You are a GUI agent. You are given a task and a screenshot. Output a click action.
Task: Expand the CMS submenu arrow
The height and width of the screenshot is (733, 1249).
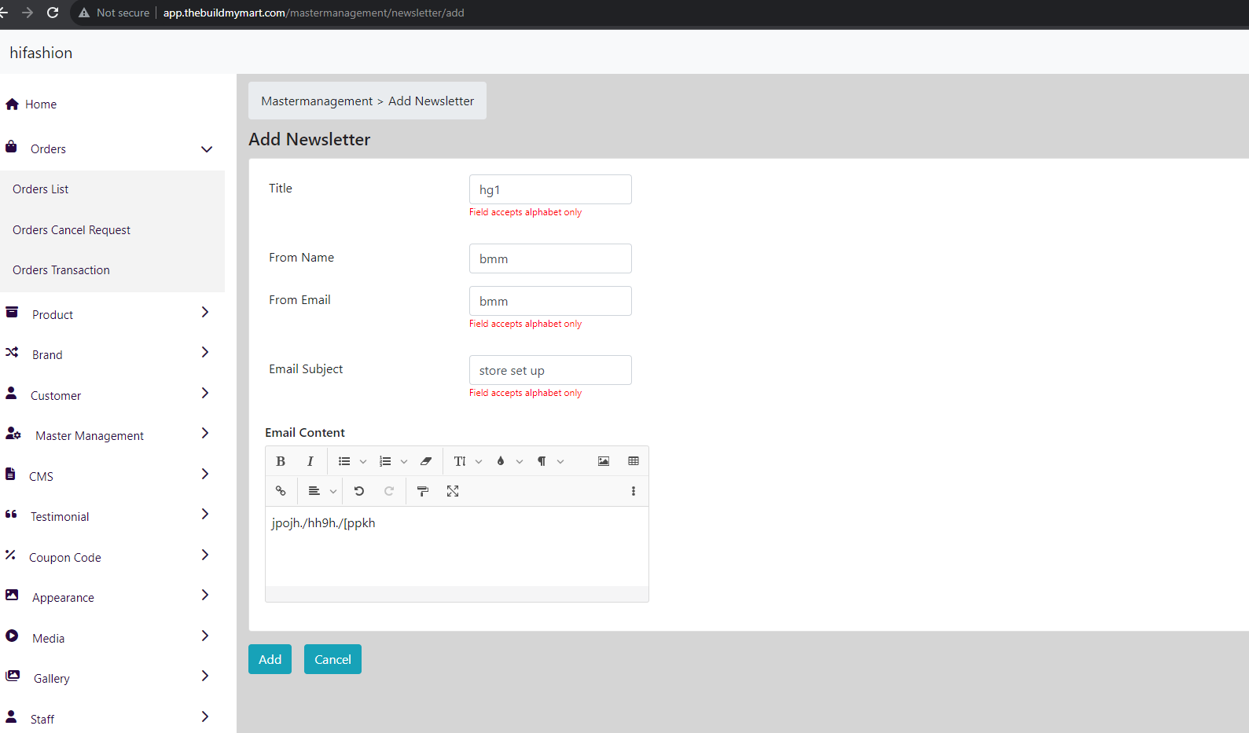point(205,474)
